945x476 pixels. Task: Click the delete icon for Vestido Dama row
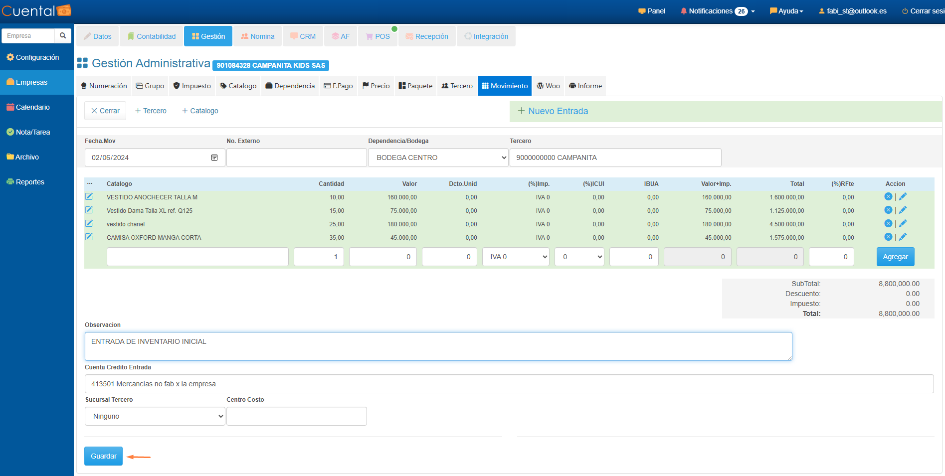click(x=888, y=210)
